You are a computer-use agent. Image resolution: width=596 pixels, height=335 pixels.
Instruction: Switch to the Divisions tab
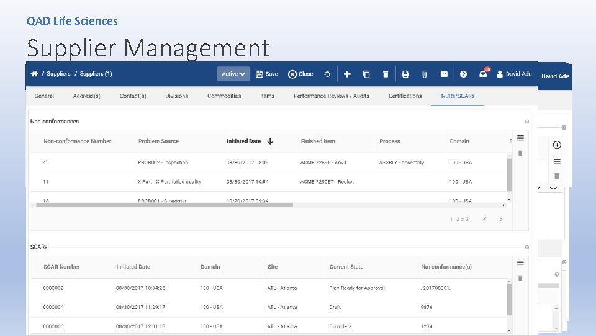(177, 96)
